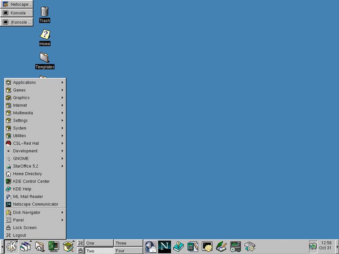Image resolution: width=339 pixels, height=254 pixels.
Task: Select KDE Help from the menu
Action: [35, 189]
